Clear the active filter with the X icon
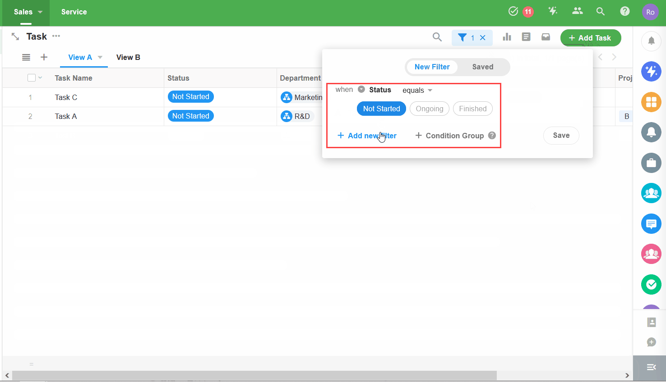The image size is (666, 382). pos(483,38)
